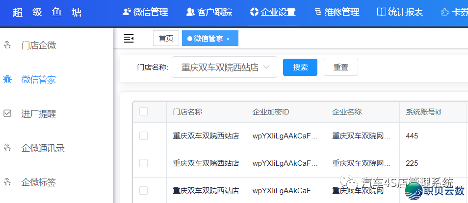
Task: Click the sidebar collapse hamburger icon
Action: 129,38
